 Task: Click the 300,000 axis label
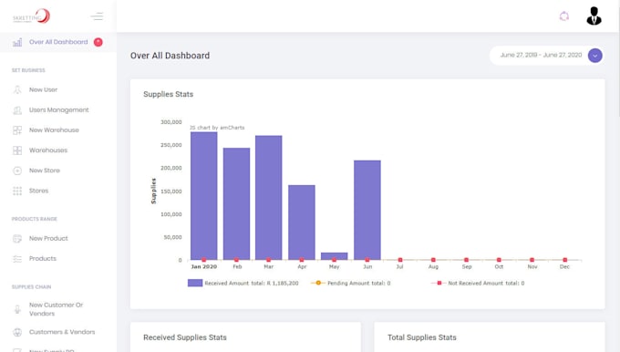click(171, 122)
